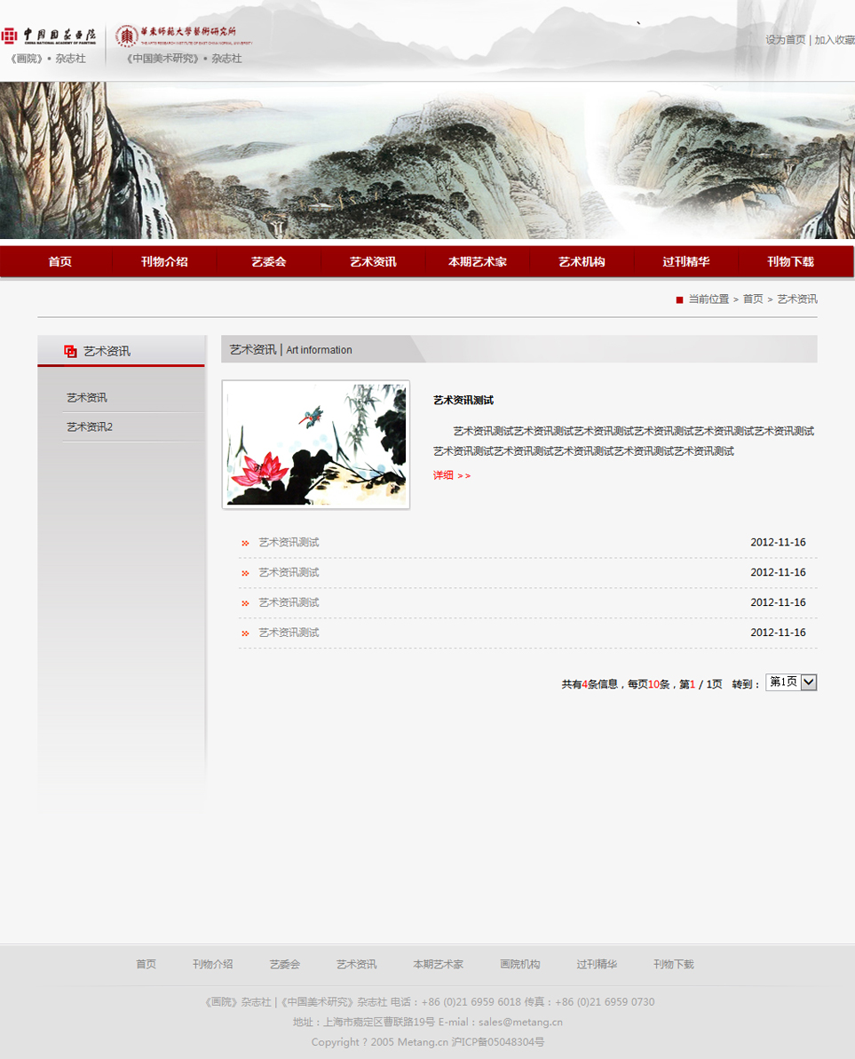855x1059 pixels.
Task: Open 艺术资讯 in the red navigation bar
Action: tap(373, 262)
